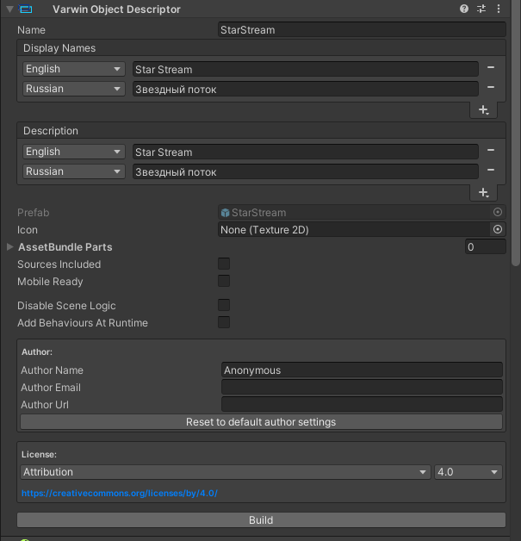Check Add Behaviours At Runtime
The width and height of the screenshot is (521, 541).
224,322
